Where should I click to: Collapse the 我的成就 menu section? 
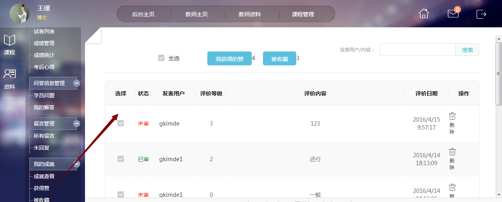77,164
